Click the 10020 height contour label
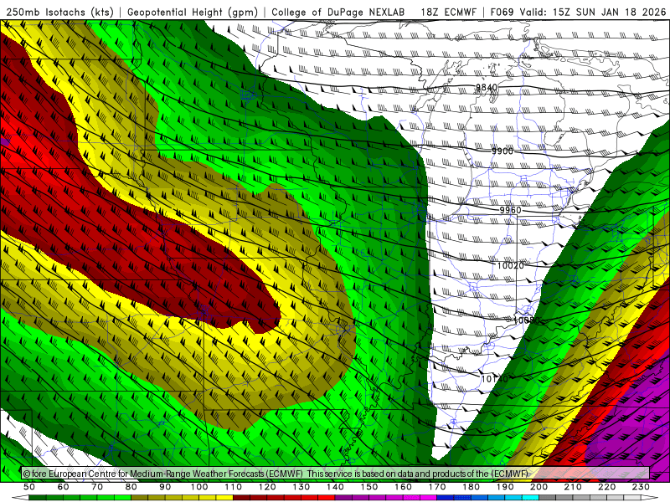This screenshot has width=670, height=502. coord(511,265)
